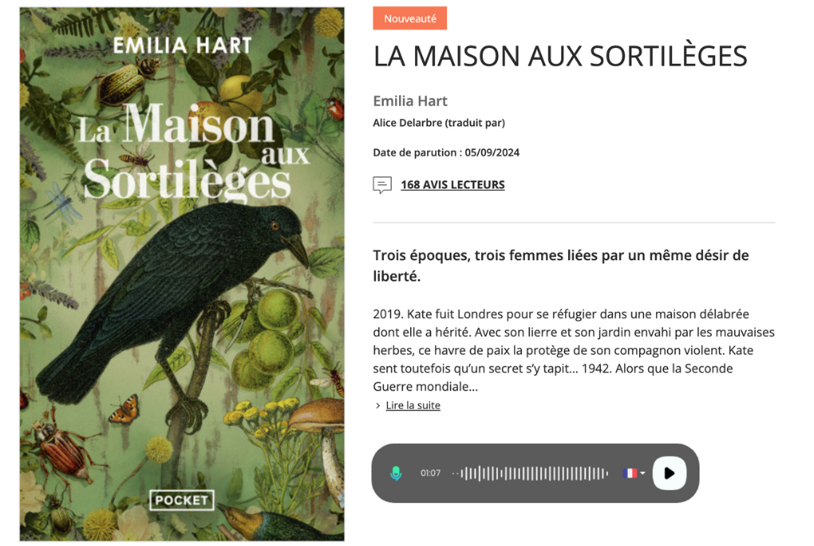Play the audio excerpt

670,473
